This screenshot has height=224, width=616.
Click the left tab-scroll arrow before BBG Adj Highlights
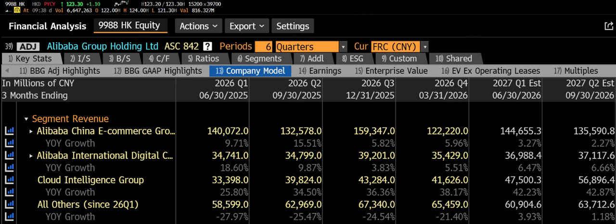[7, 71]
